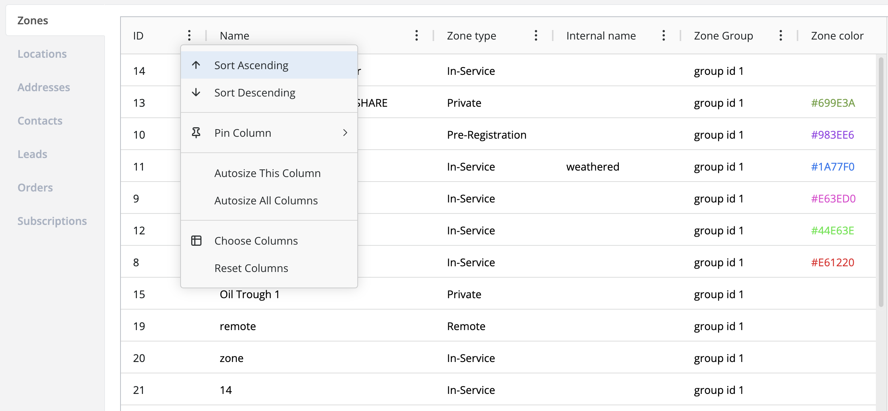Image resolution: width=888 pixels, height=411 pixels.
Task: Click the Pin Column pin icon
Action: [x=196, y=133]
